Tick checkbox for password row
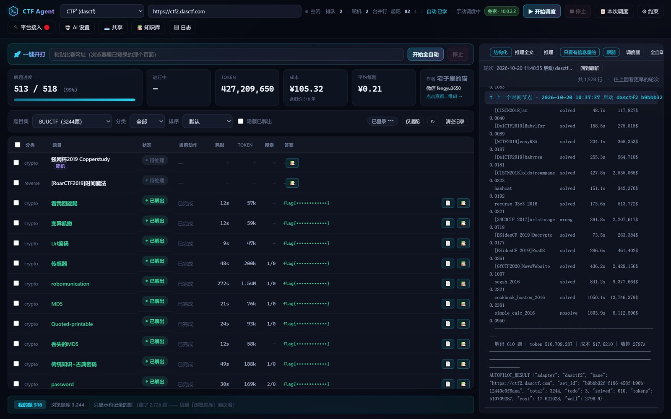671x419 pixels. pos(16,384)
